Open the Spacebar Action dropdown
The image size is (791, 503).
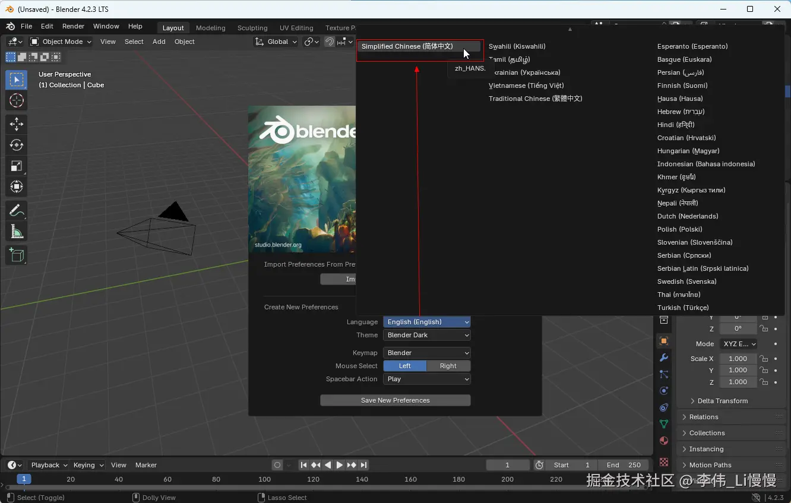coord(427,379)
